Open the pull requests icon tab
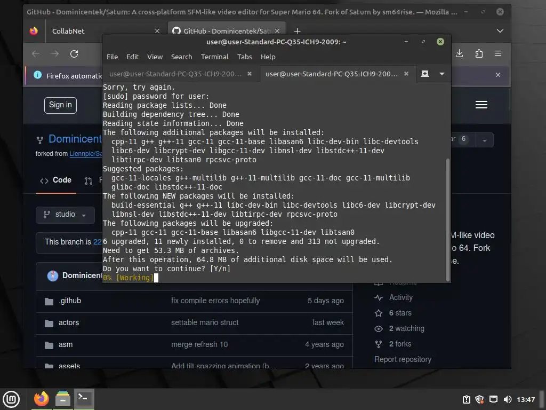The image size is (546, 410). tap(89, 180)
